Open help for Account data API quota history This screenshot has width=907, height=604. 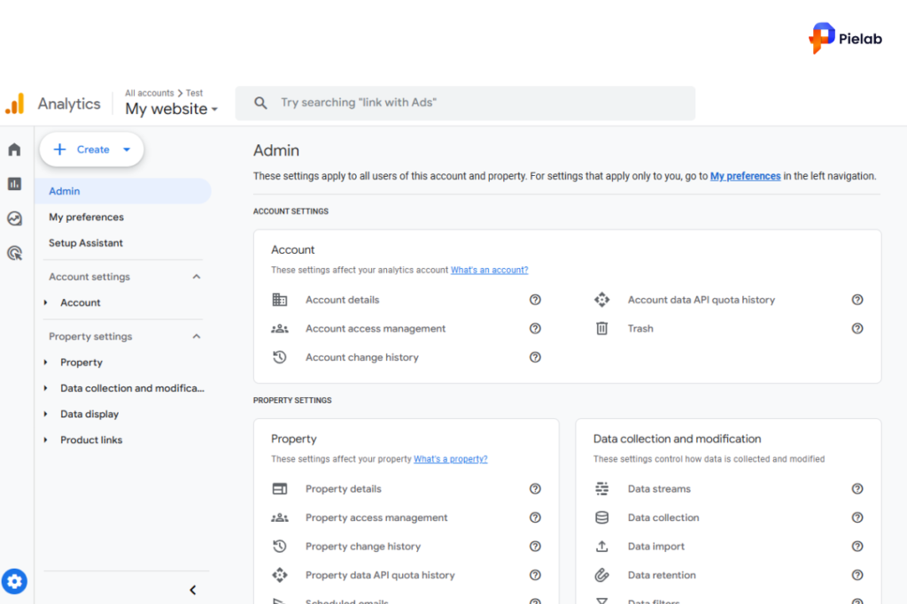pos(857,300)
